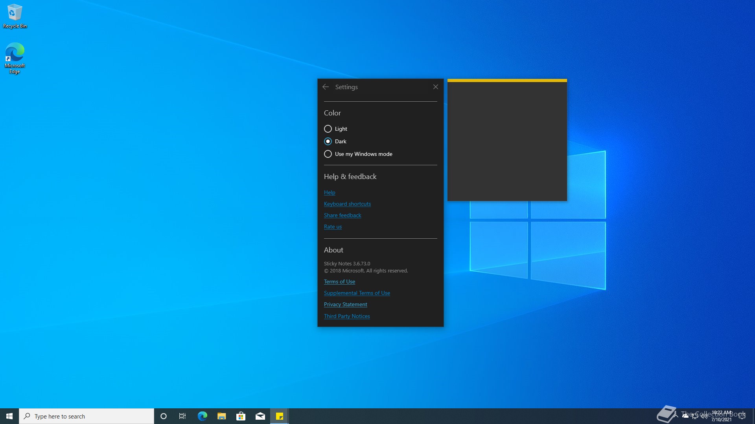Open the Windows Start menu
The width and height of the screenshot is (755, 424).
pyautogui.click(x=9, y=416)
